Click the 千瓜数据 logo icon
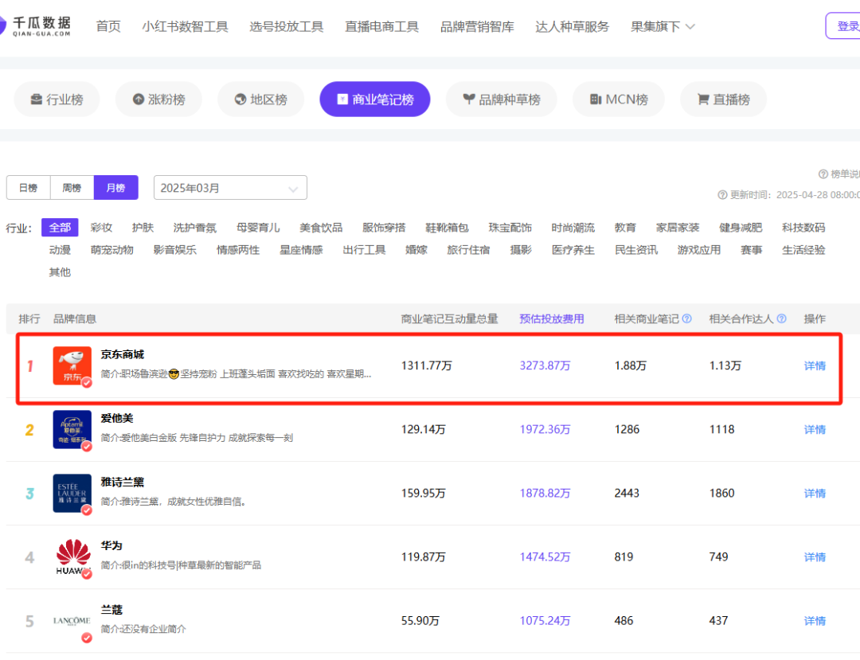 [4, 25]
